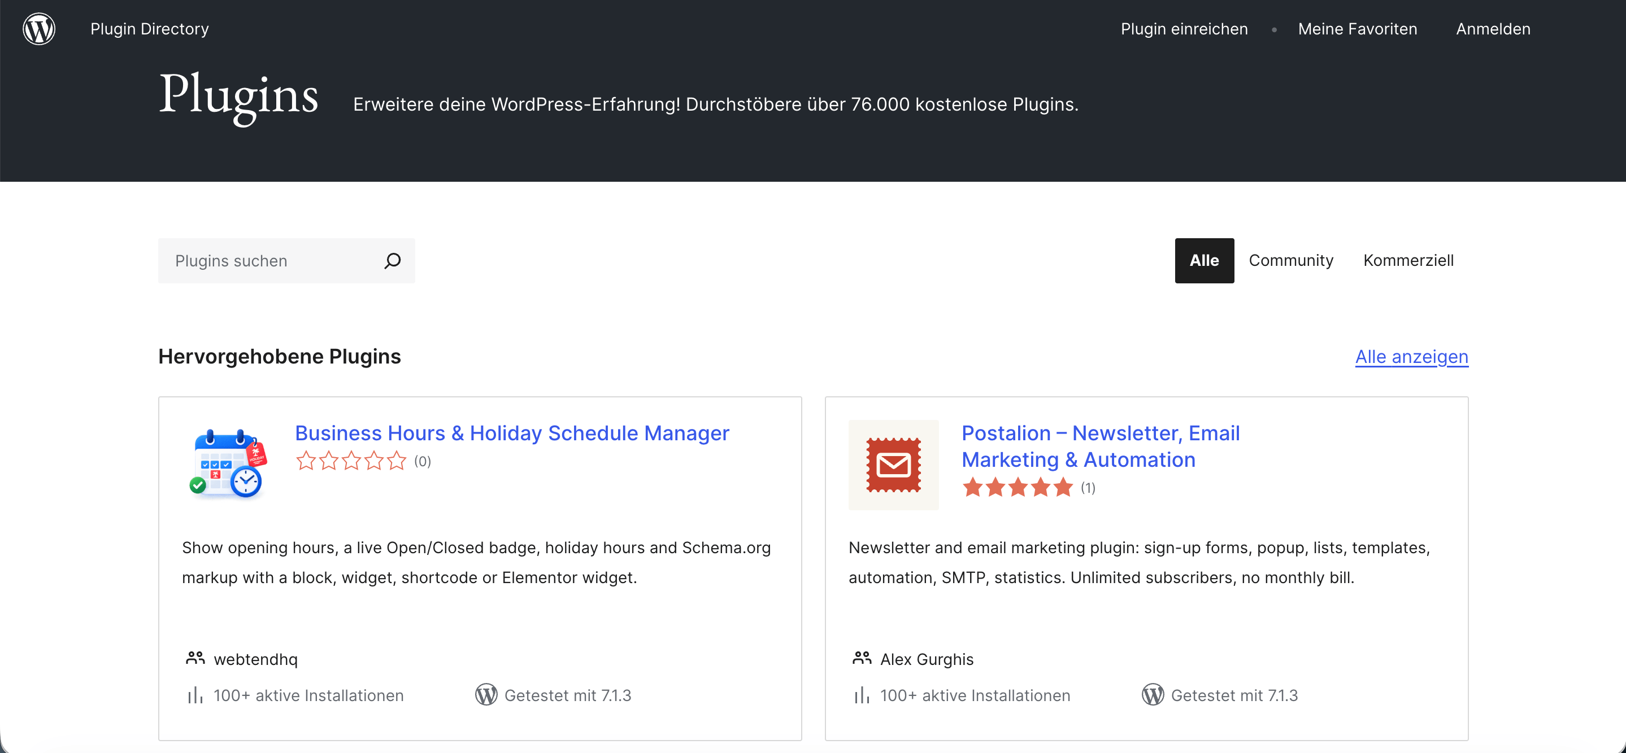The height and width of the screenshot is (753, 1626).
Task: Click the Business Hours plugin description text
Action: (x=477, y=563)
